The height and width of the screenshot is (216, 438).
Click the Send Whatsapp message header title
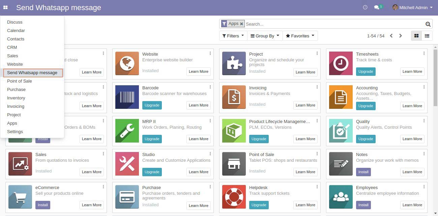tap(59, 7)
